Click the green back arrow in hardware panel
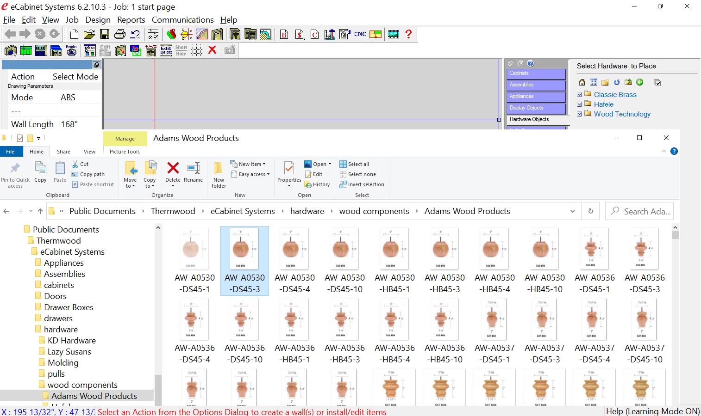Screen dimensions: 701x416 640,82
